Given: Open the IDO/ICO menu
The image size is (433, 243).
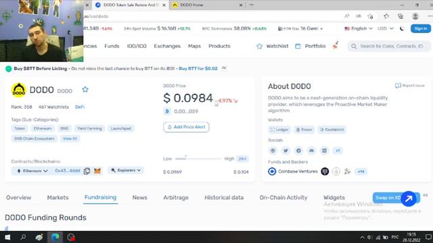Looking at the screenshot, I should pyautogui.click(x=137, y=46).
